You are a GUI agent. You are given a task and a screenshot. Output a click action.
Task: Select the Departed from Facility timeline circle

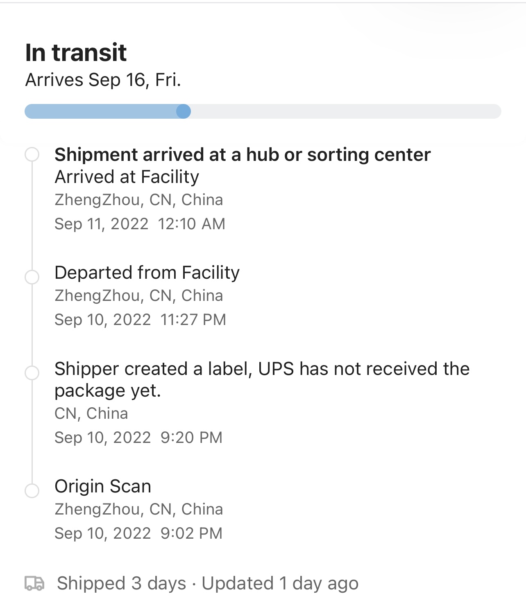coord(32,277)
